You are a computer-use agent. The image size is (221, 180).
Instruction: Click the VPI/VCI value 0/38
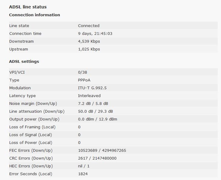(83, 72)
